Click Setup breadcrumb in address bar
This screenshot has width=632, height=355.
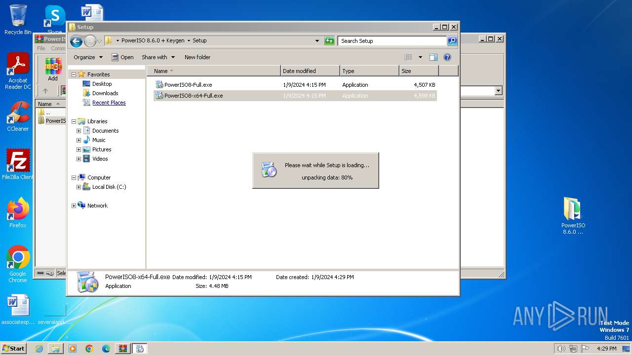coord(199,41)
